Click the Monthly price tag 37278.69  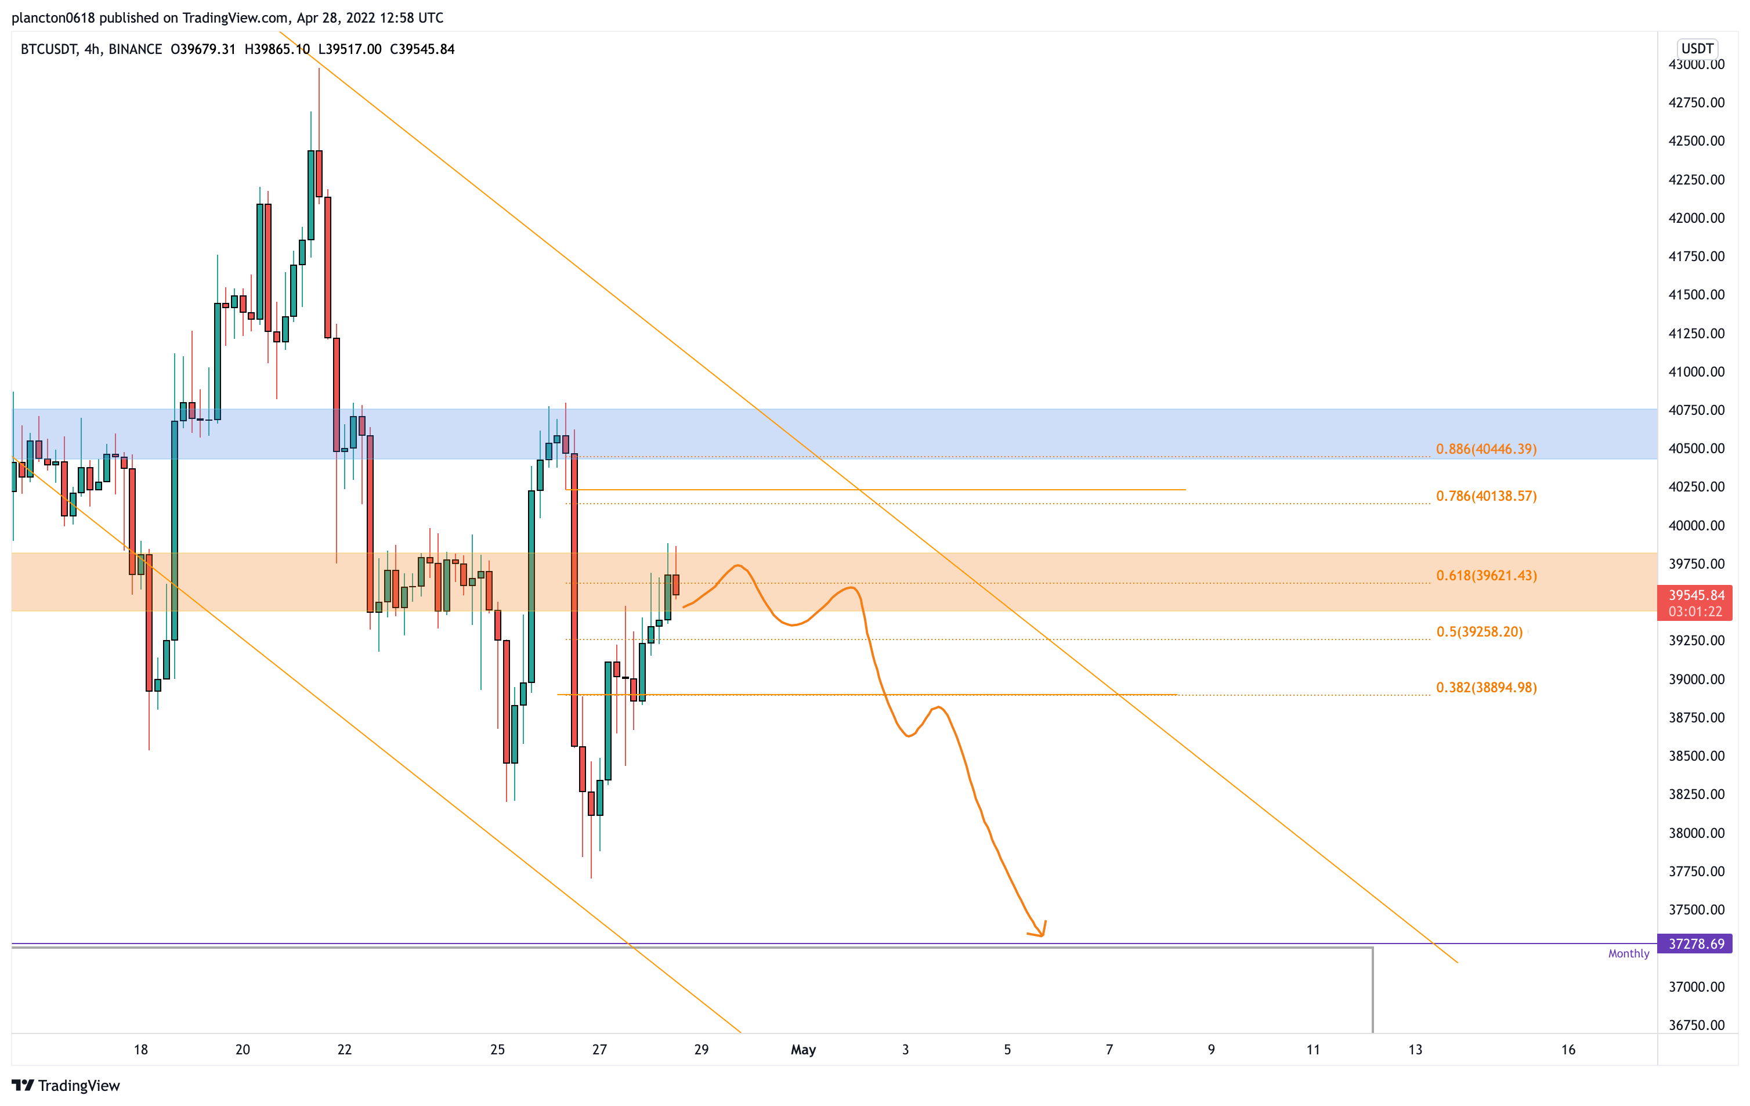(1695, 944)
